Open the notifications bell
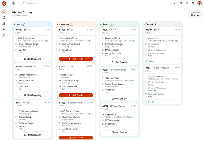Screen dimensions: 203x141 pyautogui.click(x=181, y=3)
